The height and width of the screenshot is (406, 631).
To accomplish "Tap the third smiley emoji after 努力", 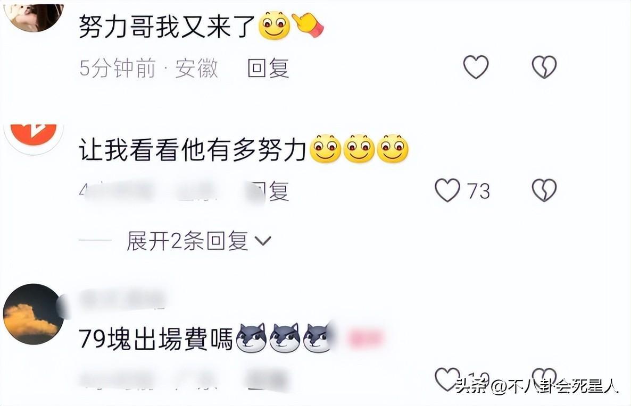I will point(393,149).
